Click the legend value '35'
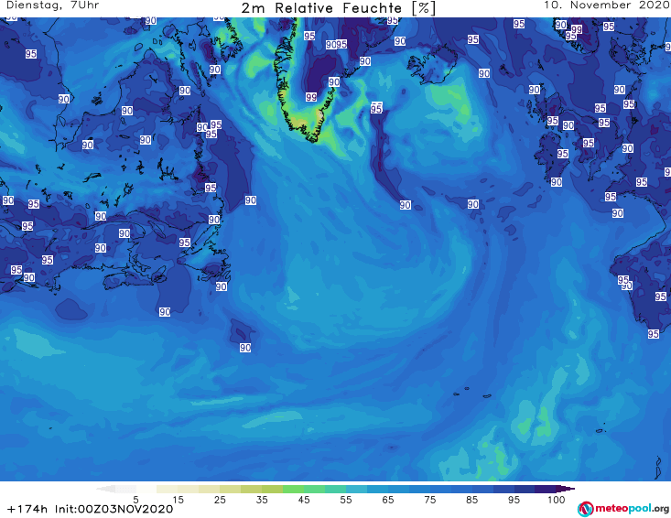671x518 pixels. (262, 500)
